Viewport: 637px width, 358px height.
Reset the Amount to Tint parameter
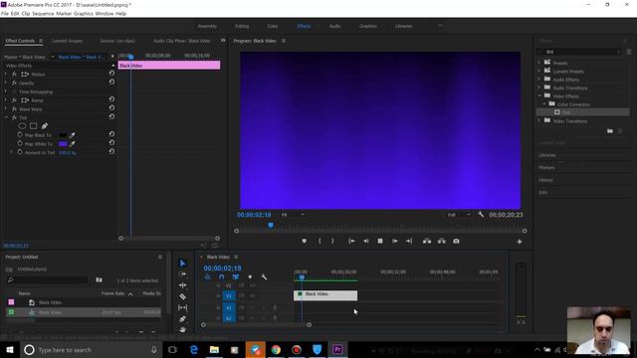[x=111, y=151]
